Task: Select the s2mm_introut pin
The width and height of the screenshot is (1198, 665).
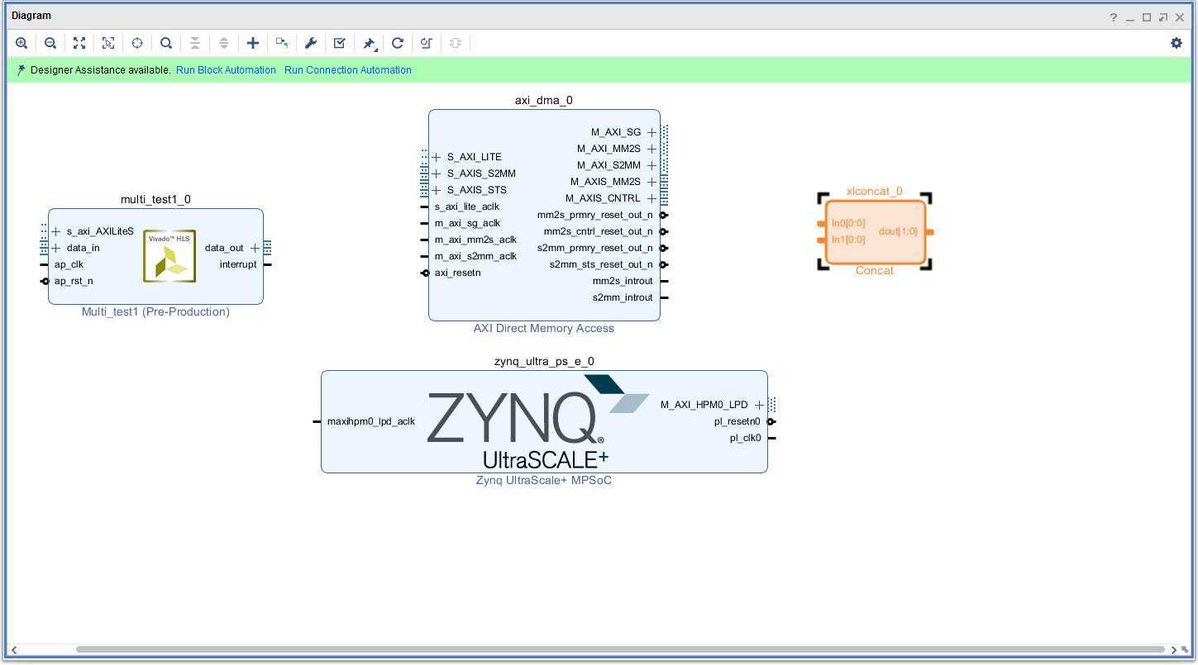Action: pos(623,297)
